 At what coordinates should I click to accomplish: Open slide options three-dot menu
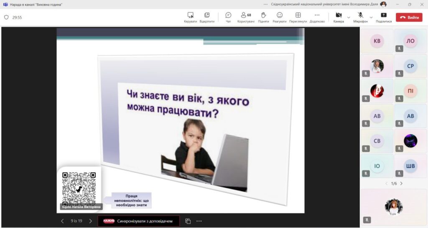pos(199,221)
